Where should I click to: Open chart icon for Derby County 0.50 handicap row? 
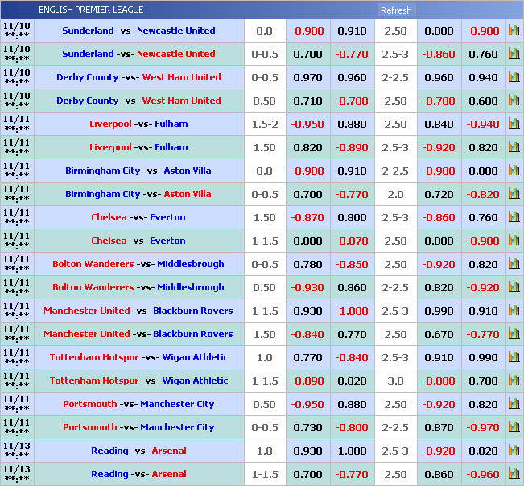pos(514,101)
